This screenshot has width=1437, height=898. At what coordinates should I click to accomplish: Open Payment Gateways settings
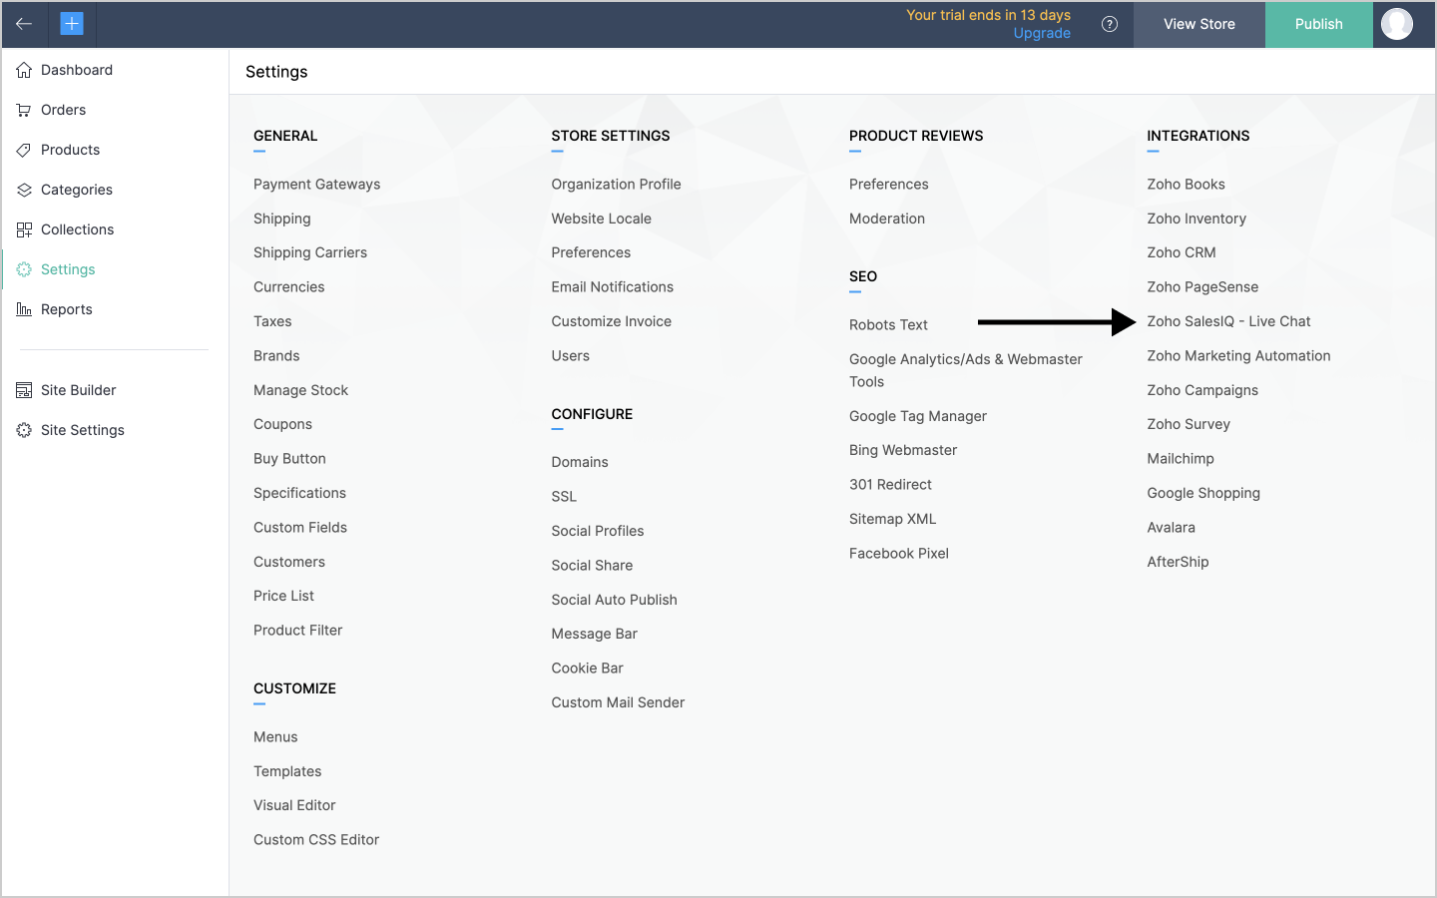[x=316, y=185]
